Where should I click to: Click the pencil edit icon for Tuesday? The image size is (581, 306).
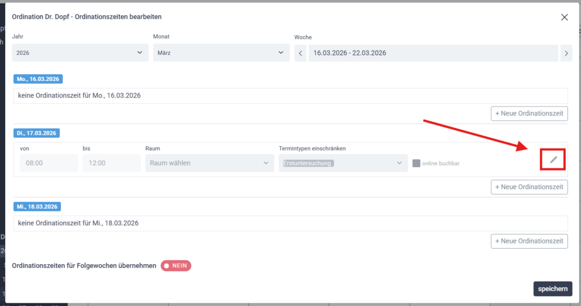553,160
